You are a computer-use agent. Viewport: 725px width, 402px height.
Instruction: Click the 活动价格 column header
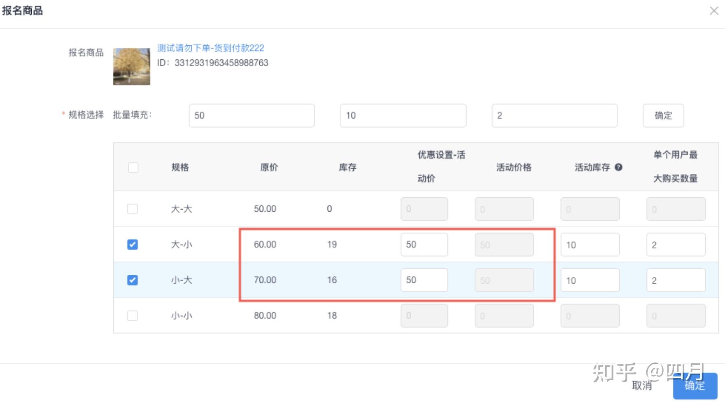[514, 167]
